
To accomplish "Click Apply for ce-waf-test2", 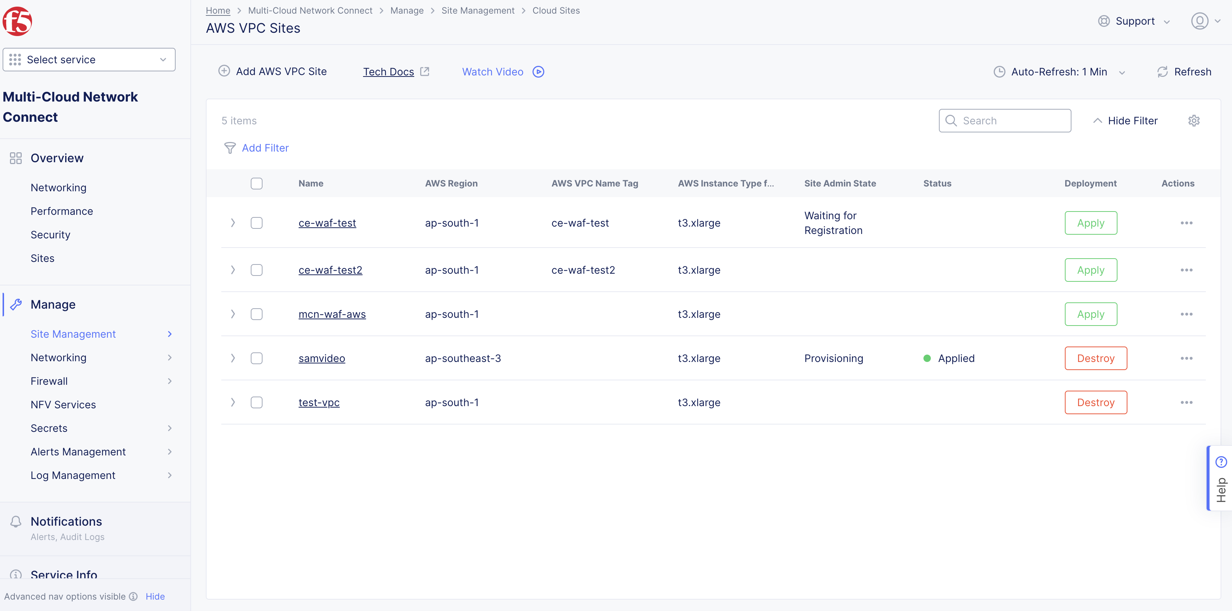I will click(x=1091, y=269).
